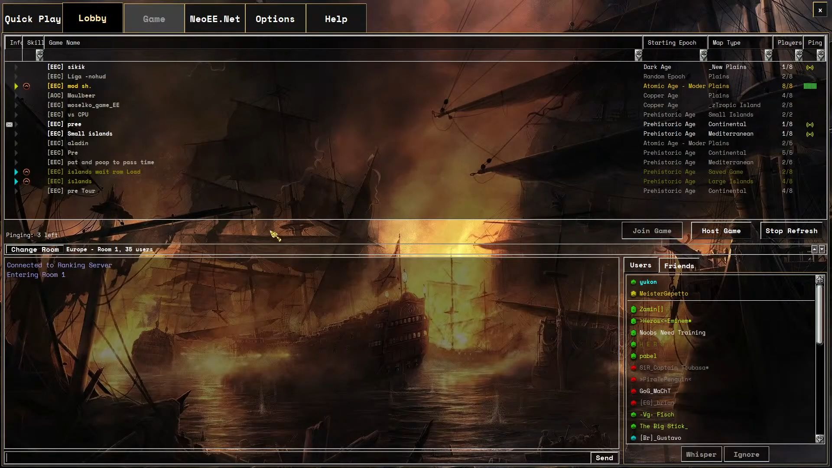The height and width of the screenshot is (468, 832).
Task: Click the chat message input field
Action: (x=298, y=458)
